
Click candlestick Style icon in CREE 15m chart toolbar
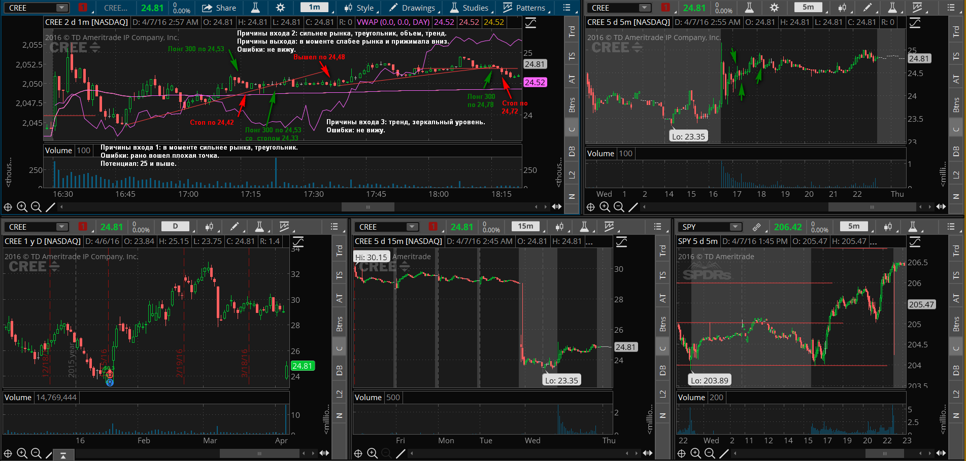point(559,227)
